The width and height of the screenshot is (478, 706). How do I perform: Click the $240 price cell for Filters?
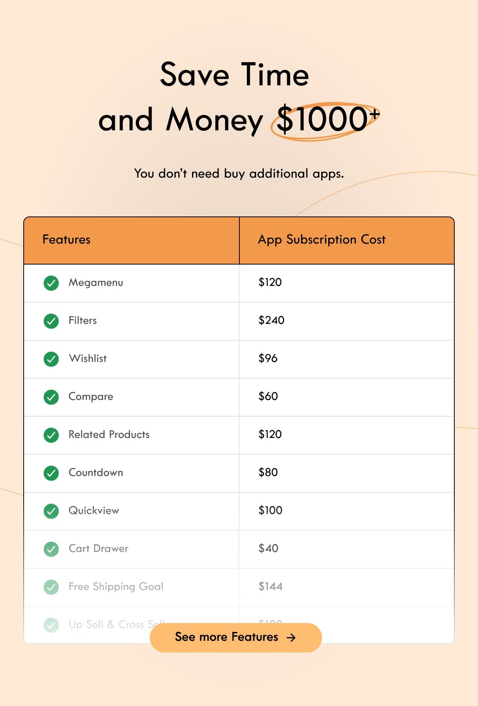tap(271, 321)
